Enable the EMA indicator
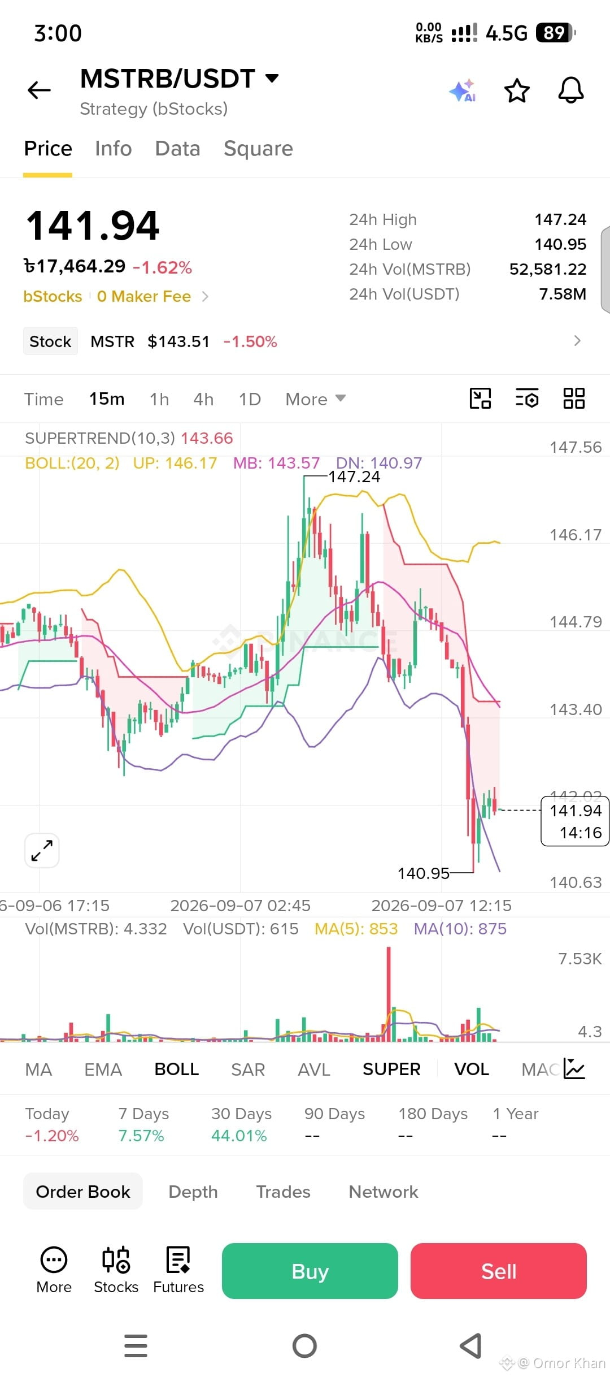This screenshot has width=610, height=1377. 103,1069
